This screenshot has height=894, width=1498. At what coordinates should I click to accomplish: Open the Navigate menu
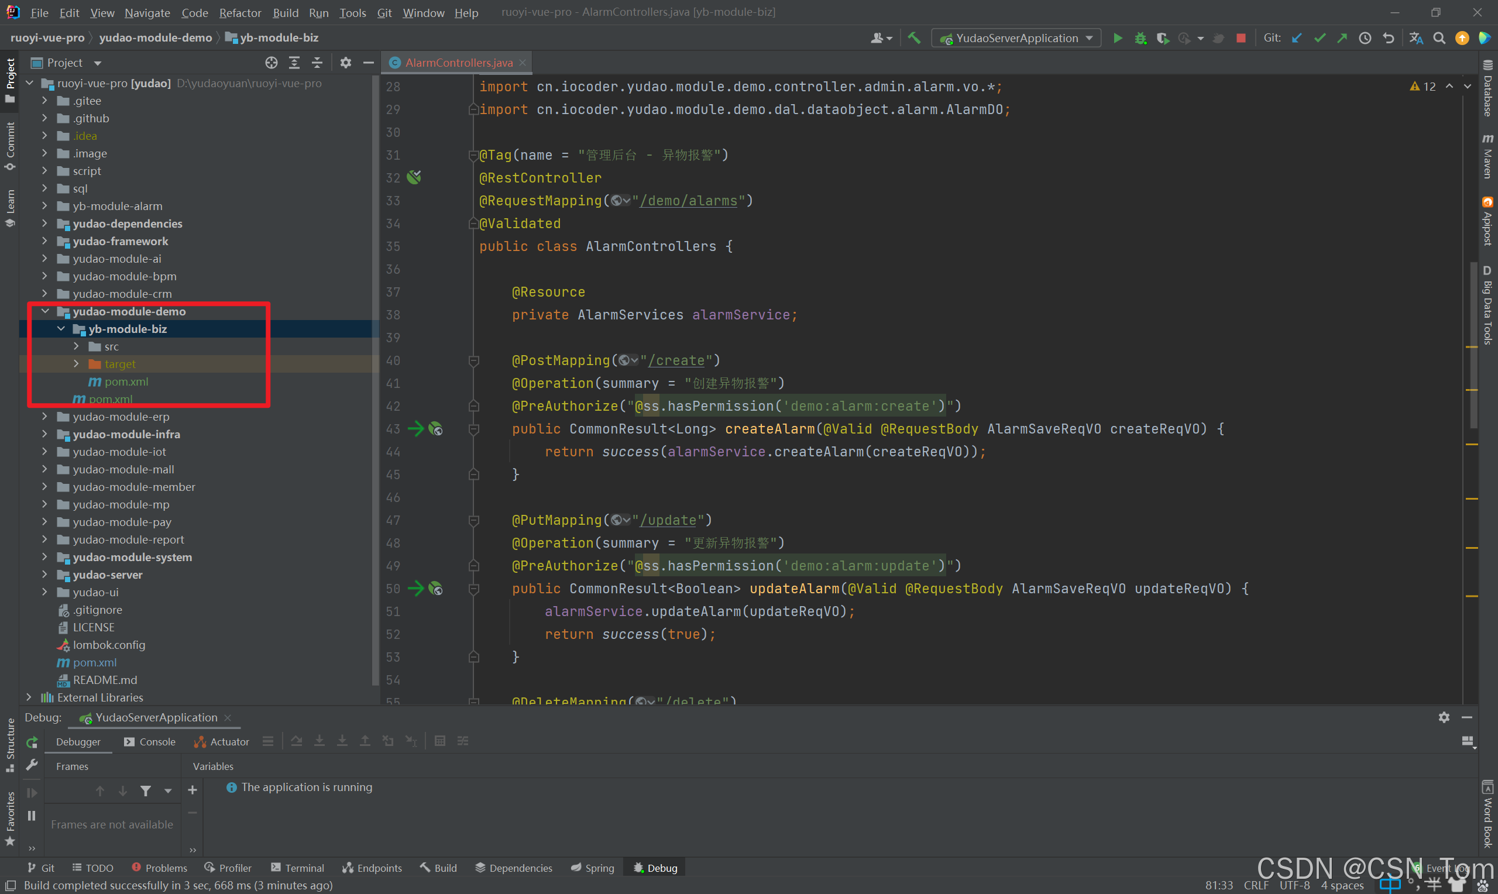point(147,13)
